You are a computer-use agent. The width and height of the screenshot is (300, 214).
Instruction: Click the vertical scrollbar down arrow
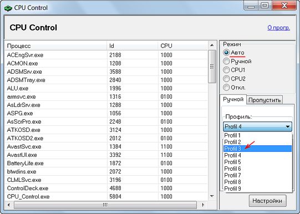pos(212,196)
